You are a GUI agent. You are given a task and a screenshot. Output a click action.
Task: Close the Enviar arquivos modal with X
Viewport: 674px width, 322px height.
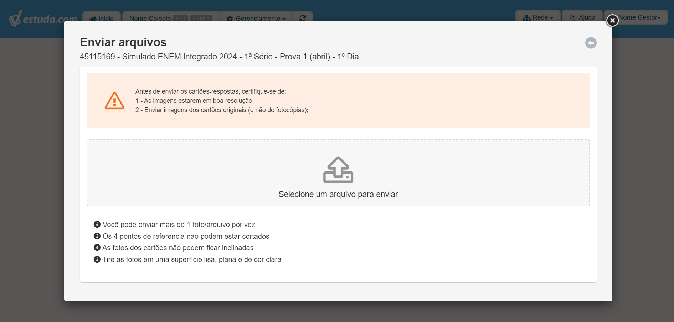[612, 21]
